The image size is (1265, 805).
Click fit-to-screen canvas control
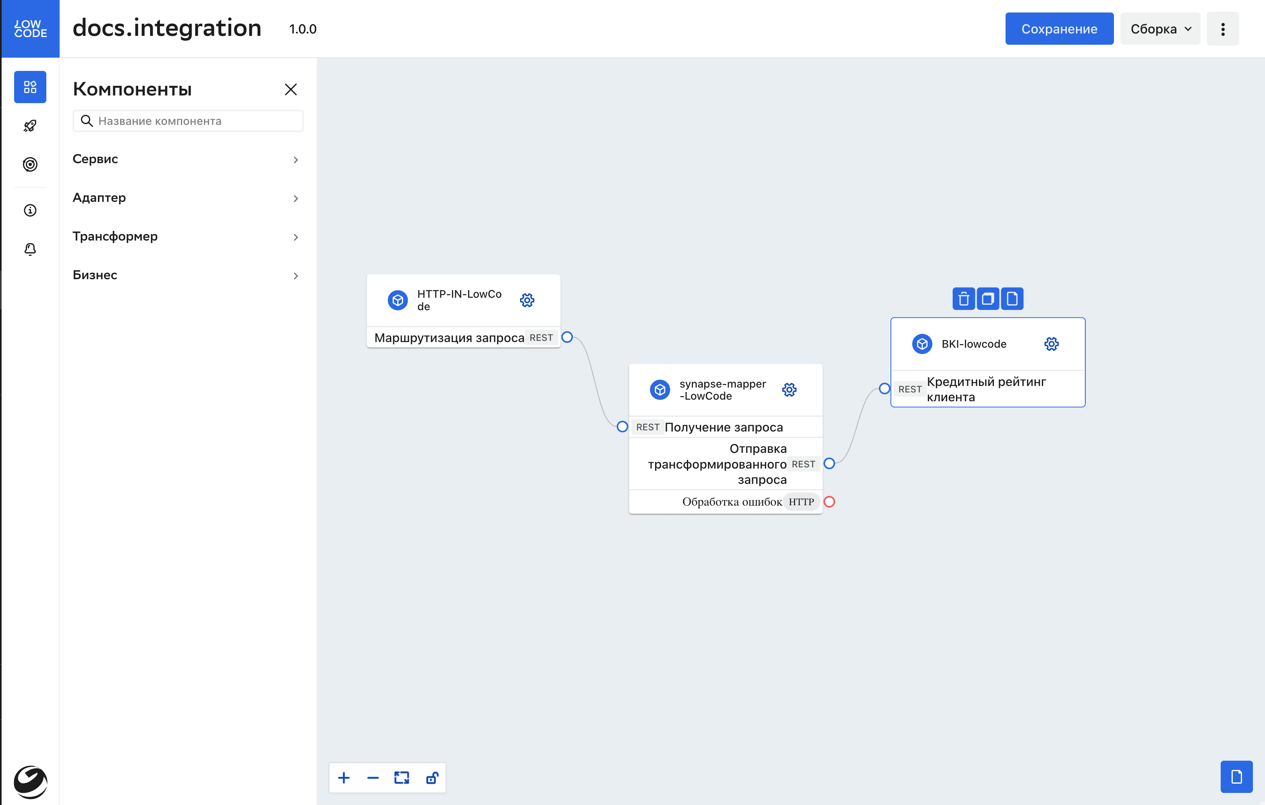pyautogui.click(x=402, y=778)
